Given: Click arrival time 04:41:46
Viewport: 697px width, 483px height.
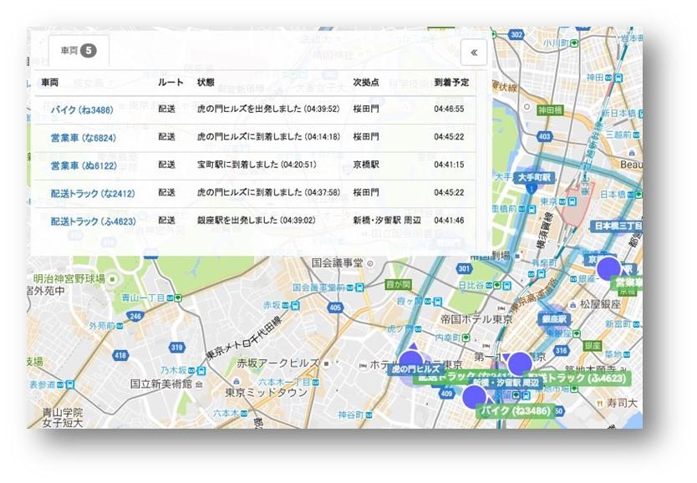Looking at the screenshot, I should point(449,220).
